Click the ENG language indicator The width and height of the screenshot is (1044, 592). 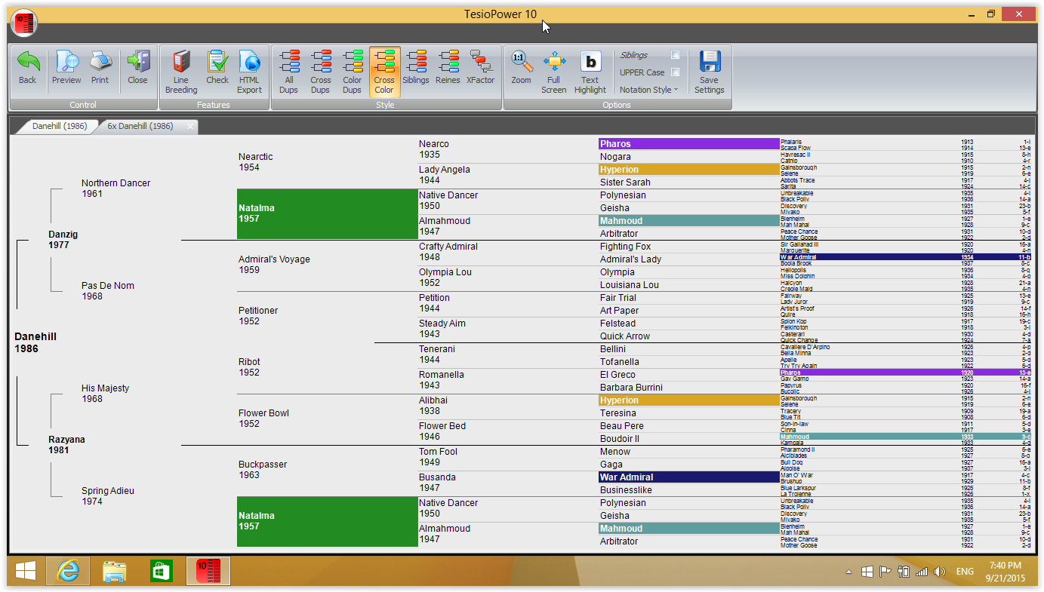point(965,572)
